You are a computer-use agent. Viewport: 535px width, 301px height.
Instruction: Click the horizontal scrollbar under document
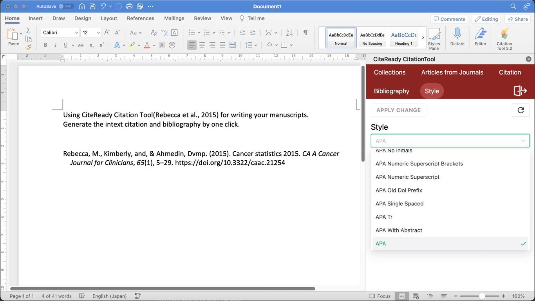[x=163, y=289]
